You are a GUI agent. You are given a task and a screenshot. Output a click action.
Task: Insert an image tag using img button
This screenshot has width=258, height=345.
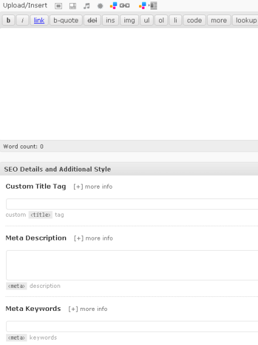(129, 20)
